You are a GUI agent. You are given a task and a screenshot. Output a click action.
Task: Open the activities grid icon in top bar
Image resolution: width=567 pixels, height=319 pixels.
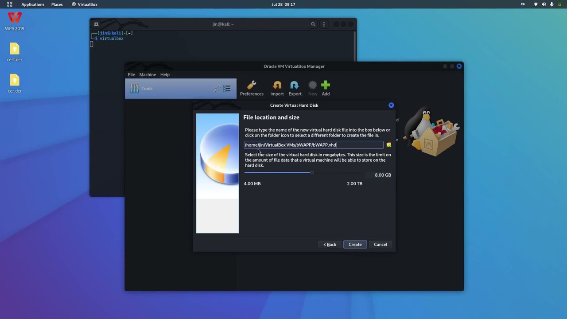pyautogui.click(x=10, y=4)
